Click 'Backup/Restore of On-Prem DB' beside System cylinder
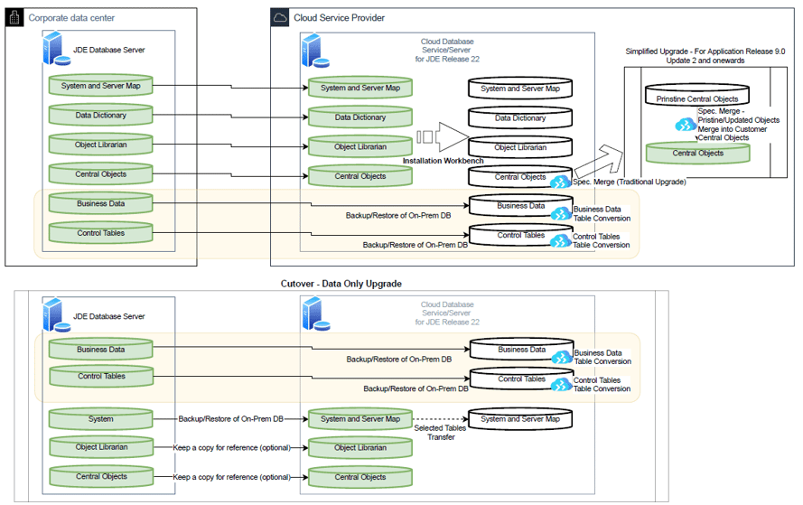803x505 pixels. 231,418
